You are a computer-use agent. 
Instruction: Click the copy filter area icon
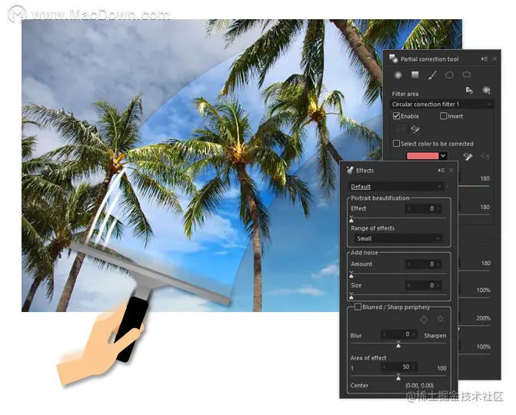(469, 90)
